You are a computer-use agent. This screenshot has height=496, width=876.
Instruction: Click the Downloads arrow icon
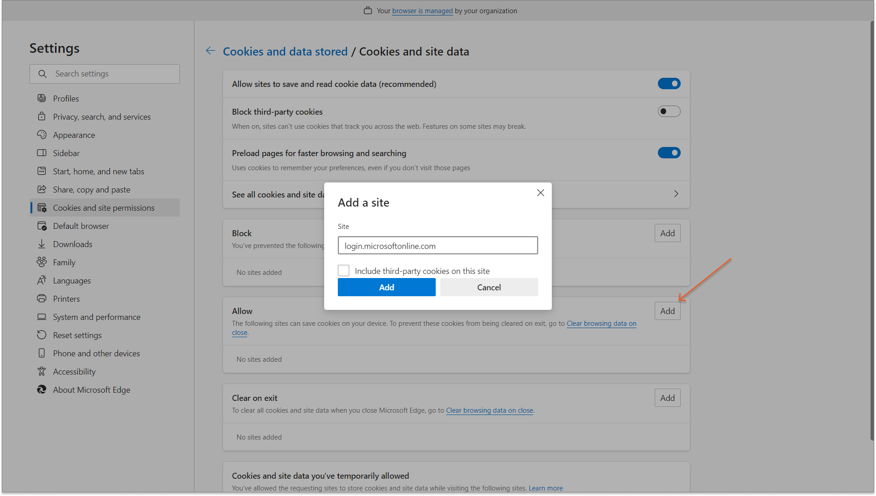pos(41,244)
